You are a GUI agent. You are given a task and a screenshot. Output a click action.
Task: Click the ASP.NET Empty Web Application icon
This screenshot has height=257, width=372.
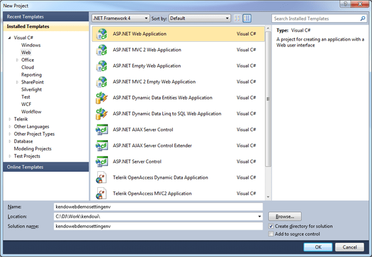pos(101,66)
